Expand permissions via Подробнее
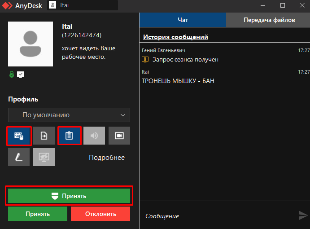The image size is (310, 229). [107, 158]
